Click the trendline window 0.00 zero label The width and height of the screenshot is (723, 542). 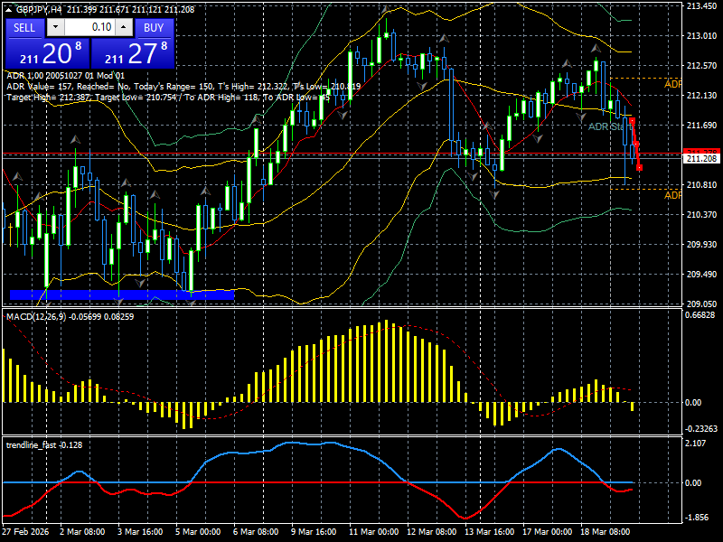[693, 483]
